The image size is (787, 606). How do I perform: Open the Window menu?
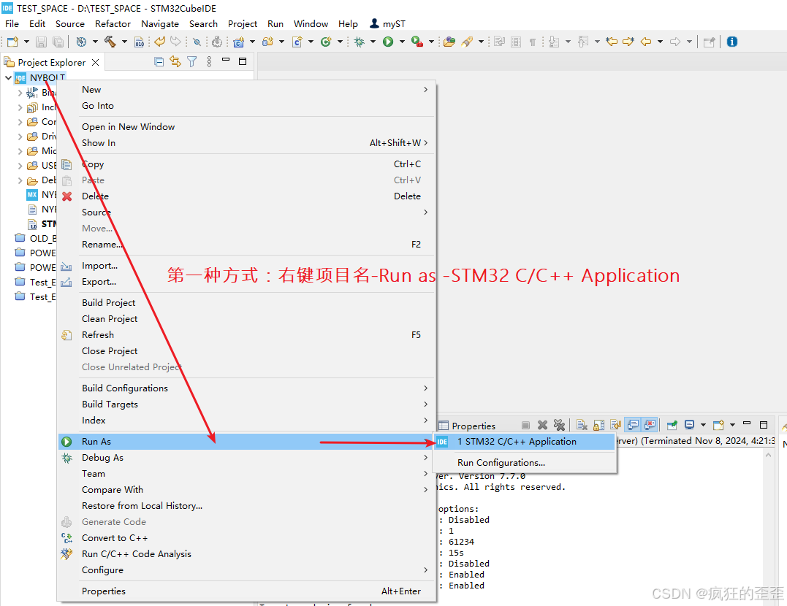pos(310,23)
